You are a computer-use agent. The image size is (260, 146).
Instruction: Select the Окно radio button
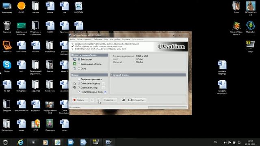(79, 69)
